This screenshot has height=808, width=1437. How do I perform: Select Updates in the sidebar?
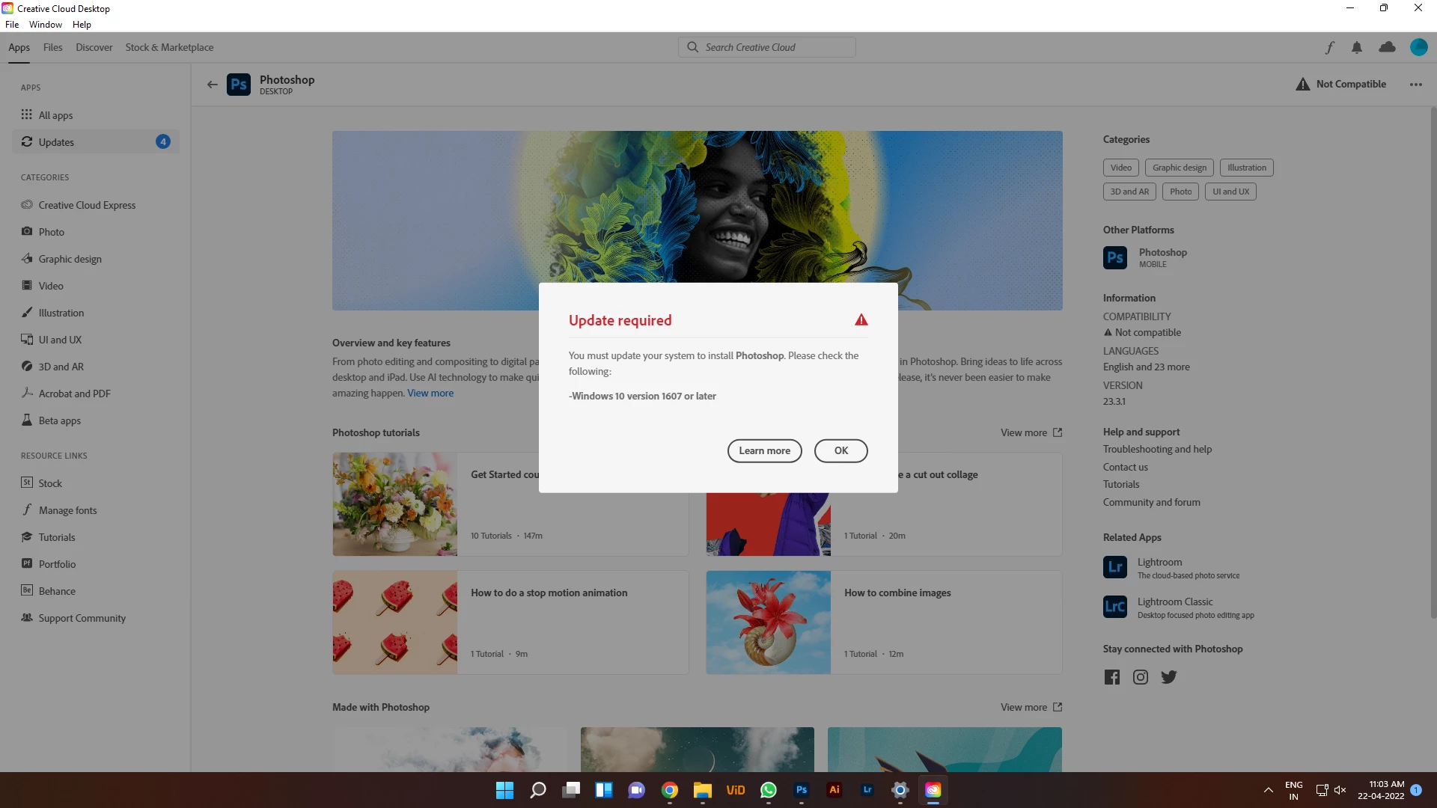coord(56,142)
